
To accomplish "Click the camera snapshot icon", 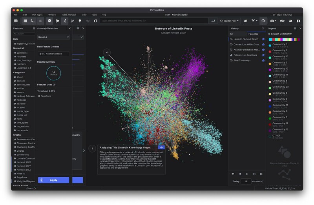I will (272, 21).
